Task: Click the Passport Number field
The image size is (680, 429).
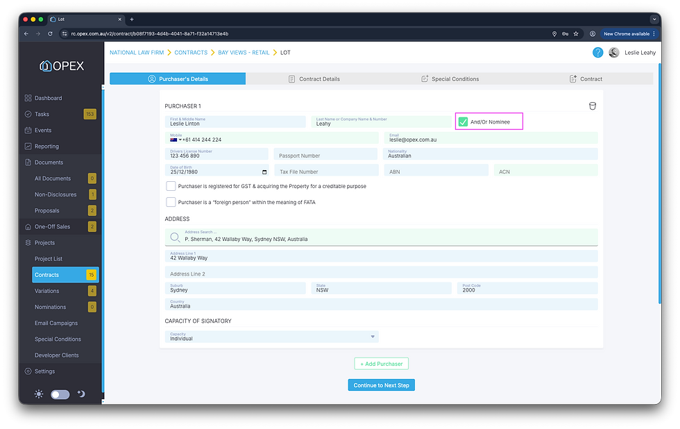Action: point(325,154)
